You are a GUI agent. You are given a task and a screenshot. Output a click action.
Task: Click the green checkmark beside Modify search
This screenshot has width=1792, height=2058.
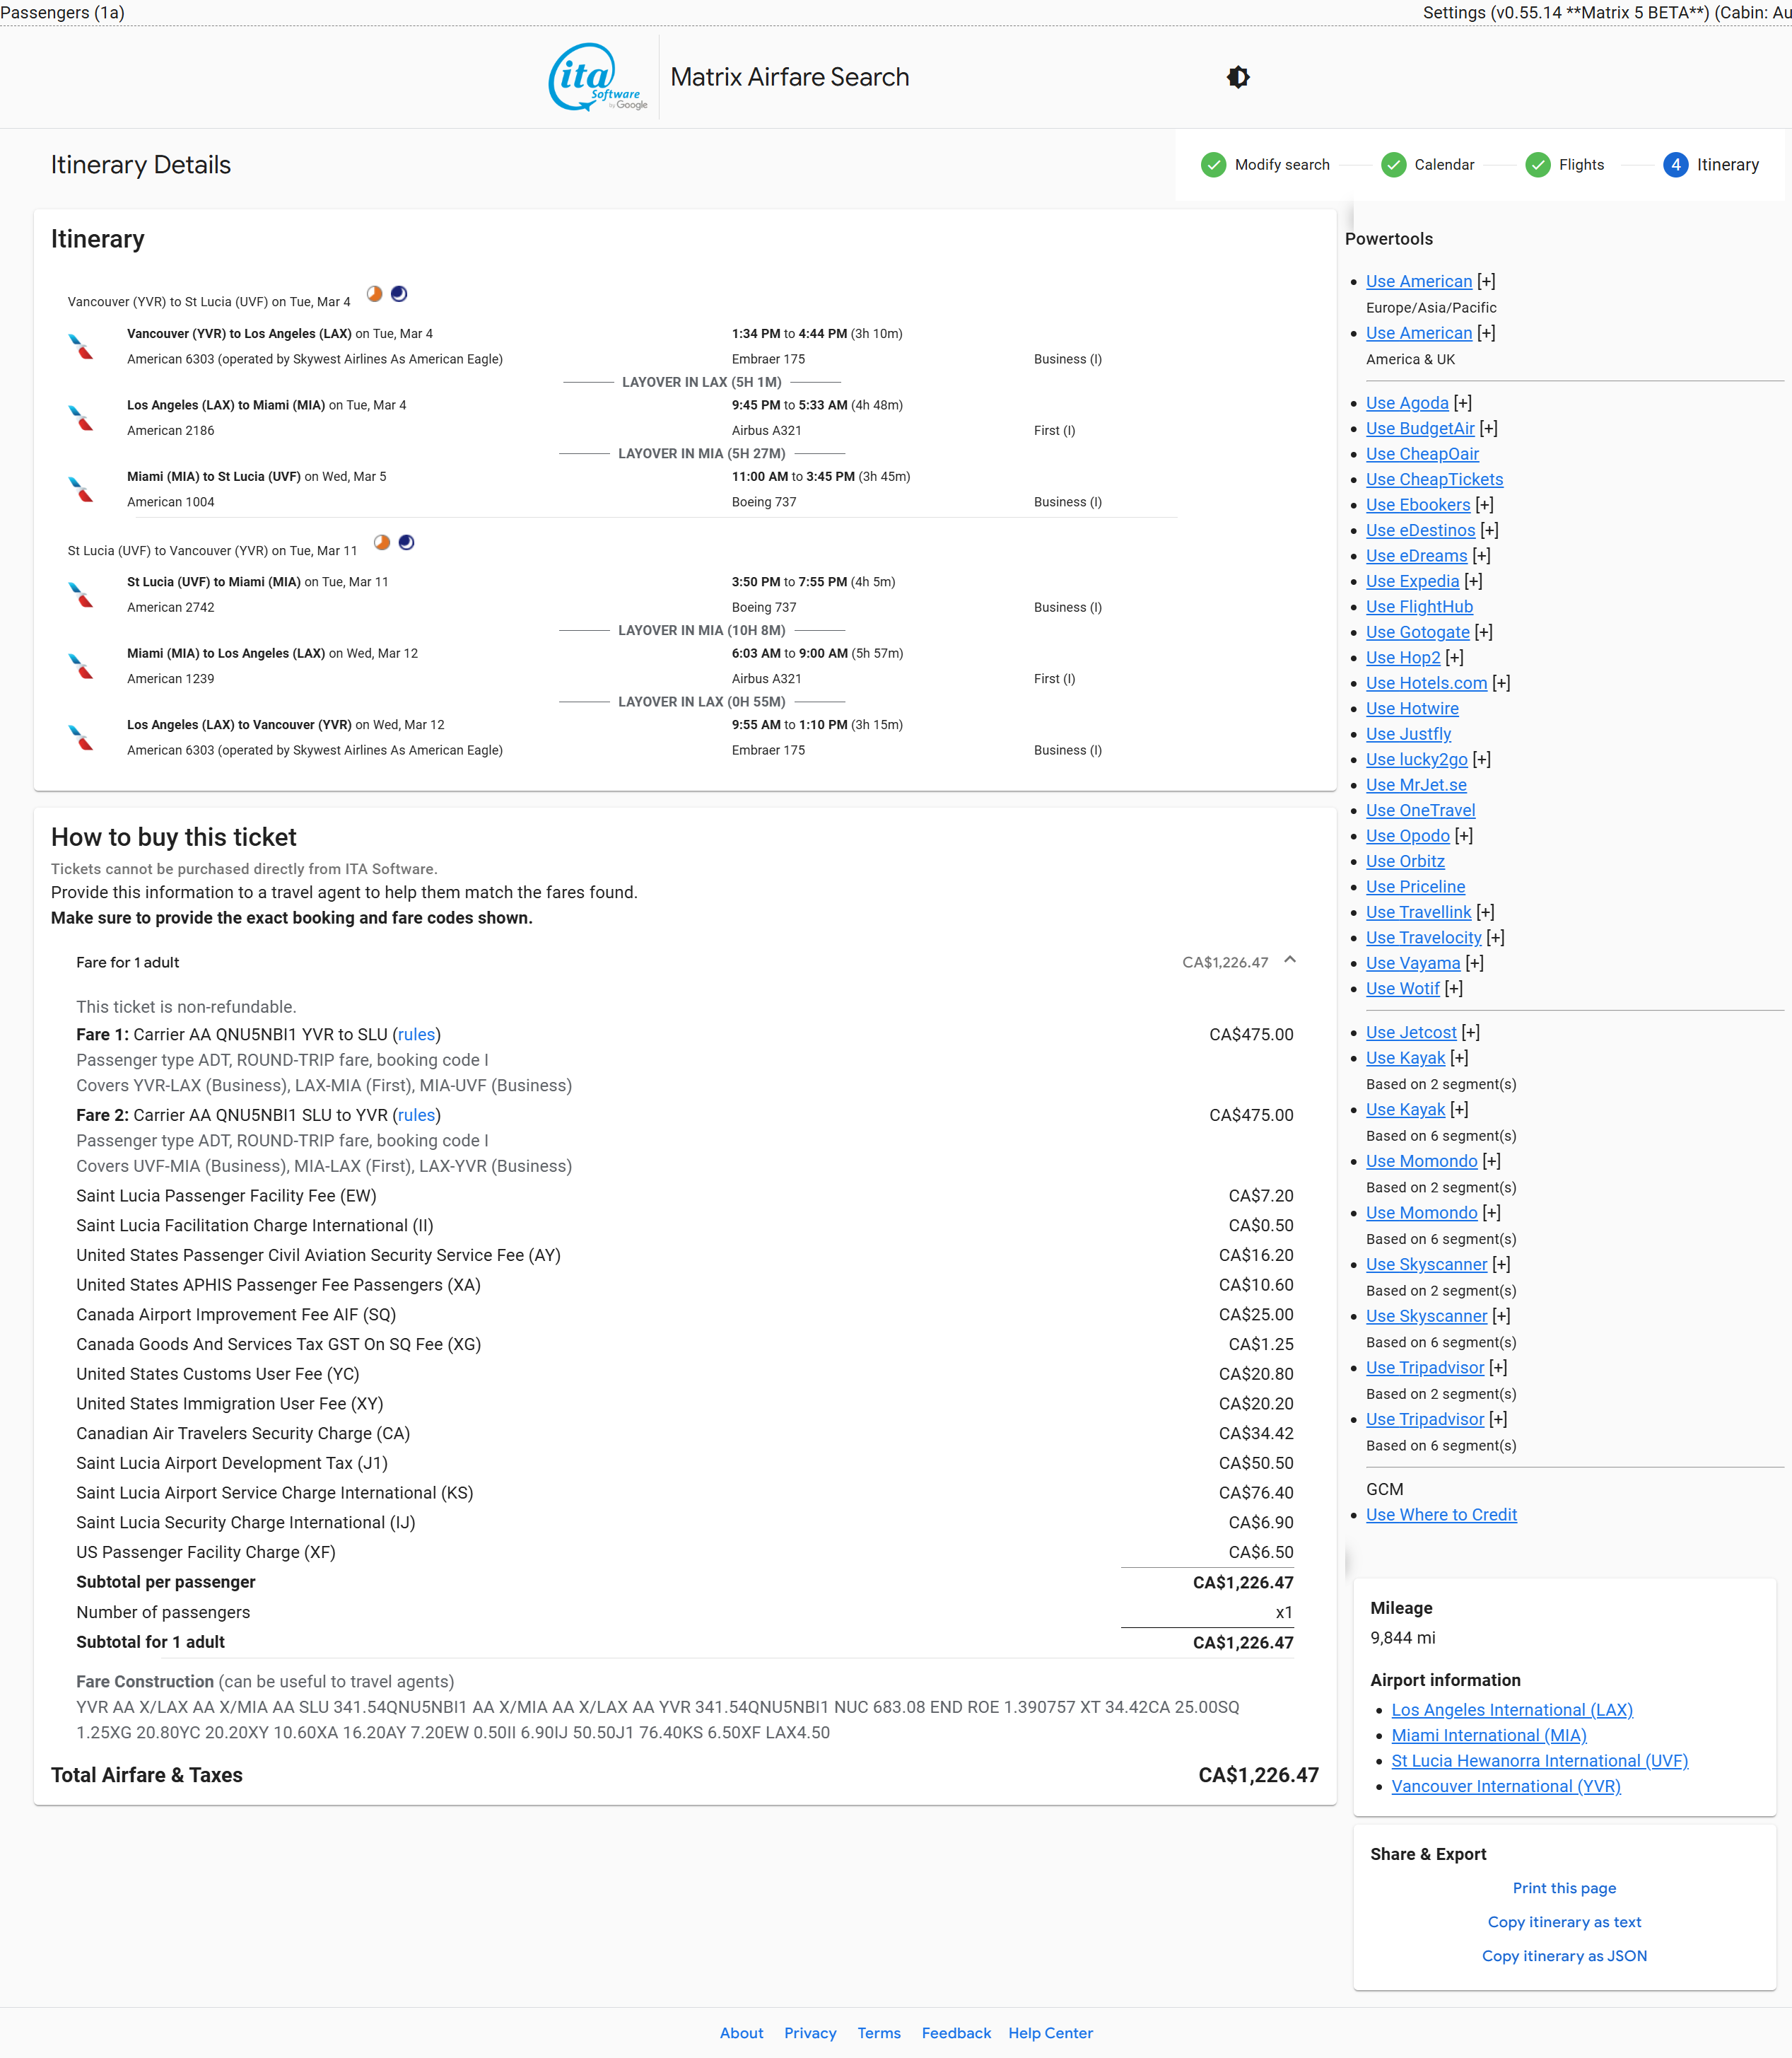[x=1213, y=165]
